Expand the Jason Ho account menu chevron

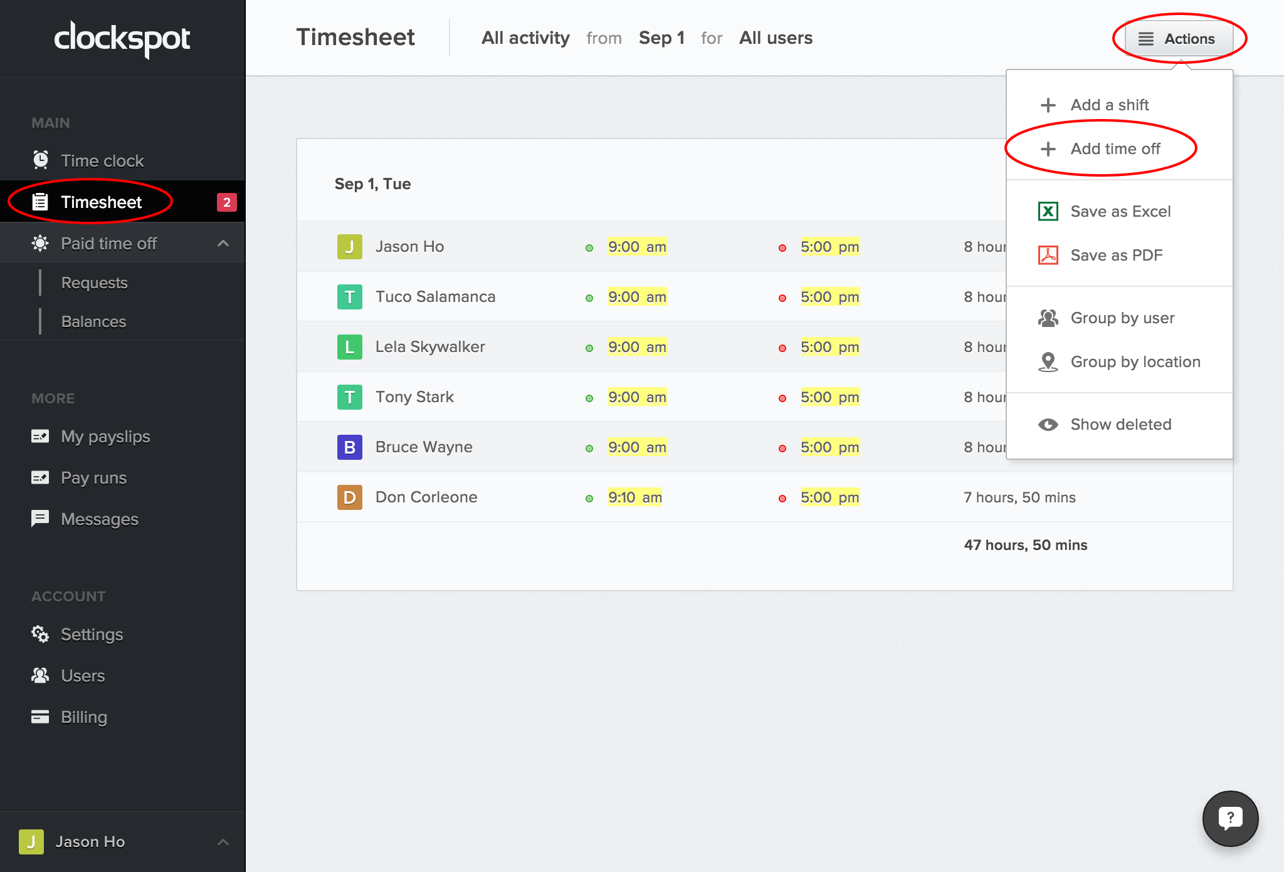click(223, 841)
